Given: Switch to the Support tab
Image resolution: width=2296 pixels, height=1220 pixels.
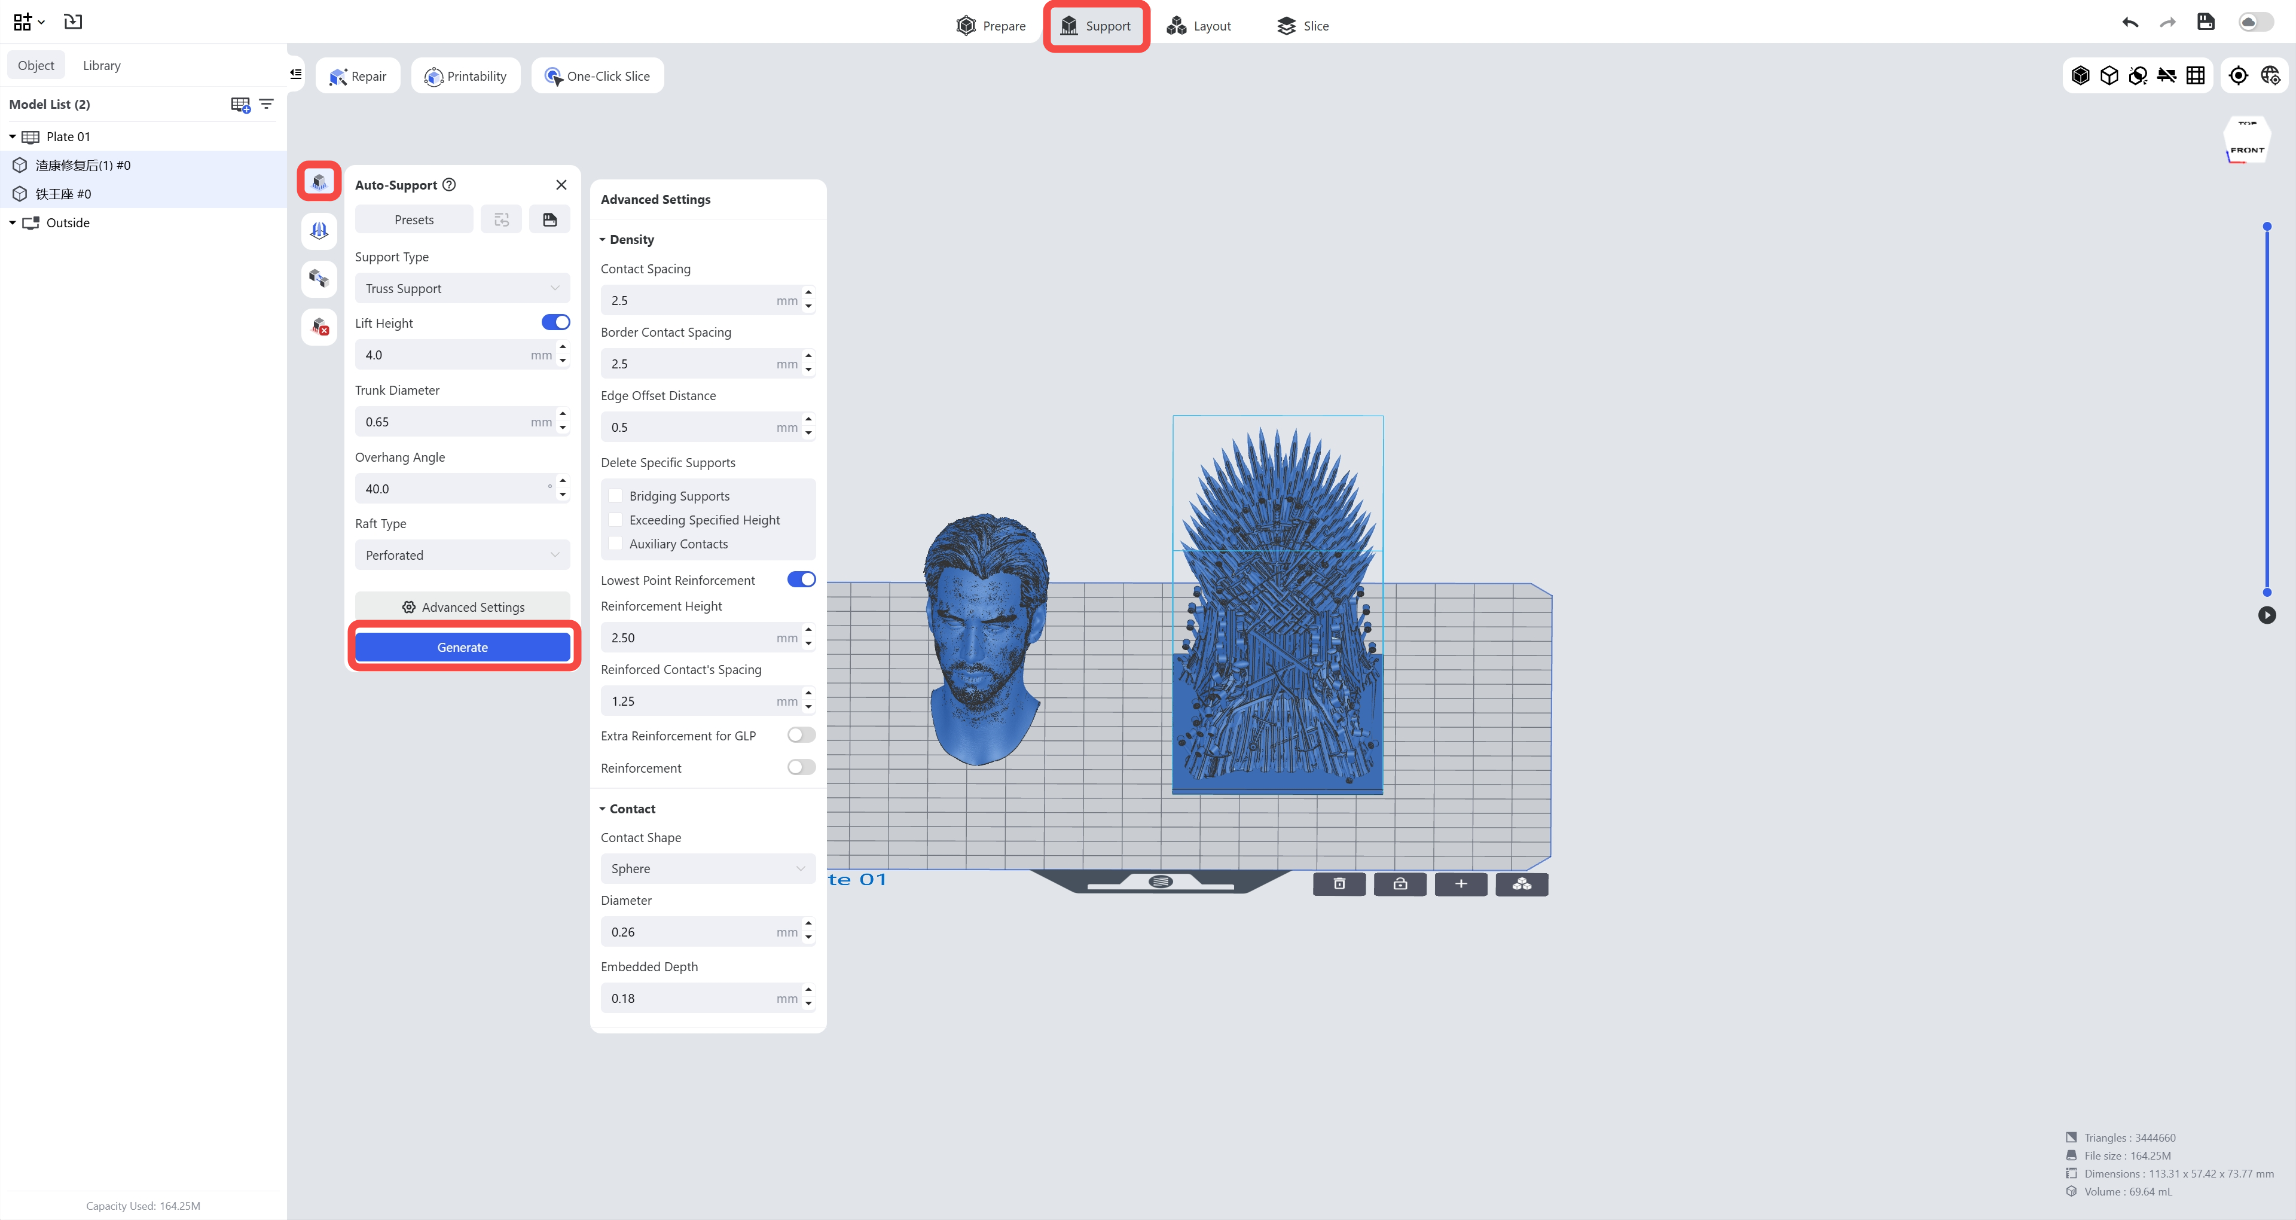Looking at the screenshot, I should pos(1095,26).
